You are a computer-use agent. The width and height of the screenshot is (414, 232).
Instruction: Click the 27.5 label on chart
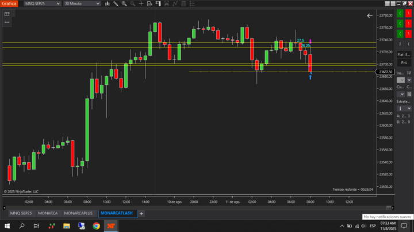pyautogui.click(x=301, y=41)
